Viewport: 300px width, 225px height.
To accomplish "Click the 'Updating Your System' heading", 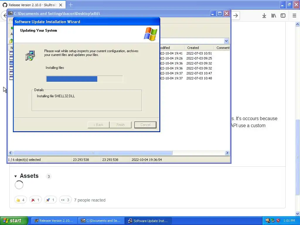I will [x=38, y=30].
